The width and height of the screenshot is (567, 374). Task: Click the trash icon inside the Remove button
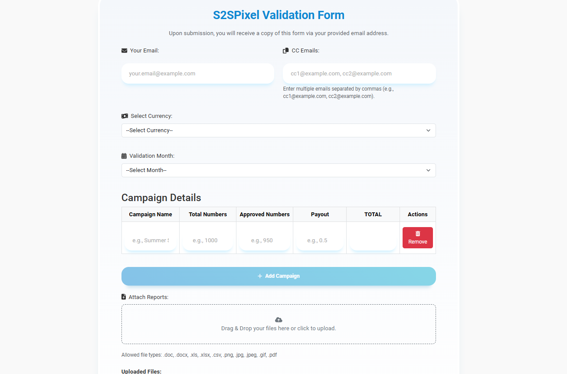point(417,233)
